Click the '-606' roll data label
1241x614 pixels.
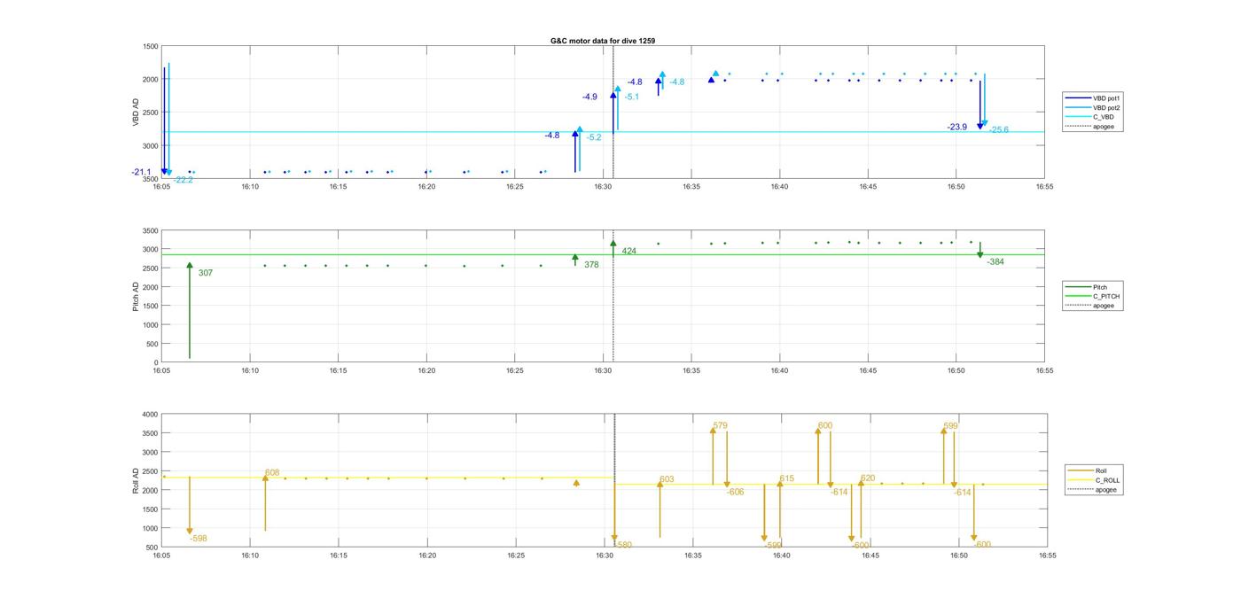pos(735,492)
